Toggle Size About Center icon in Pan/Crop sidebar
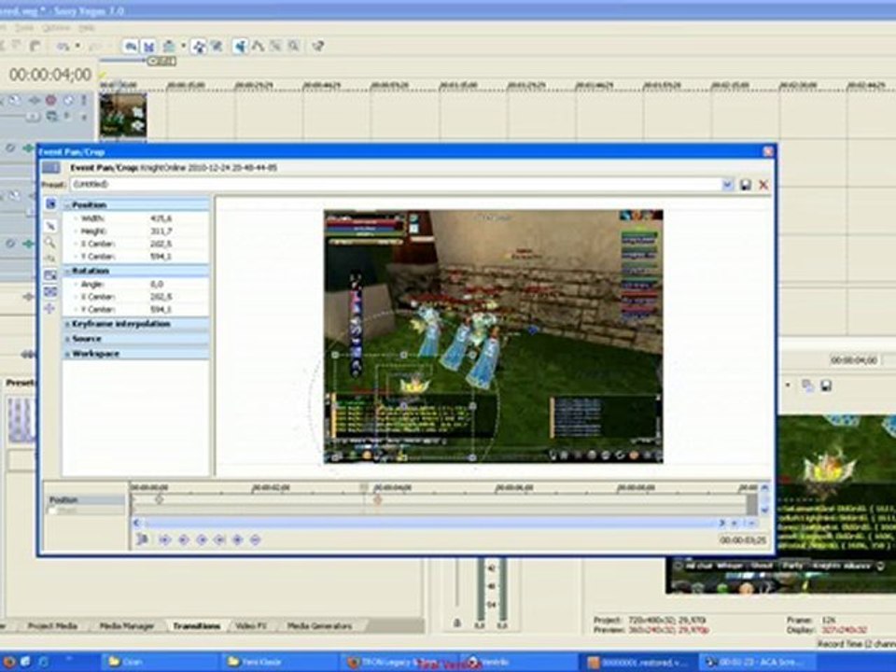The height and width of the screenshot is (672, 896). point(50,292)
